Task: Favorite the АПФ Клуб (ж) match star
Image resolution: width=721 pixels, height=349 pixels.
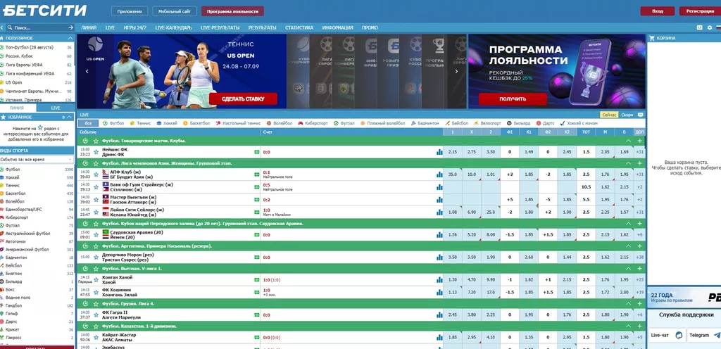Action: click(x=96, y=174)
